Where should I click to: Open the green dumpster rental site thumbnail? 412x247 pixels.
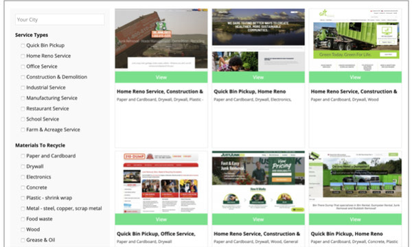[x=355, y=183]
